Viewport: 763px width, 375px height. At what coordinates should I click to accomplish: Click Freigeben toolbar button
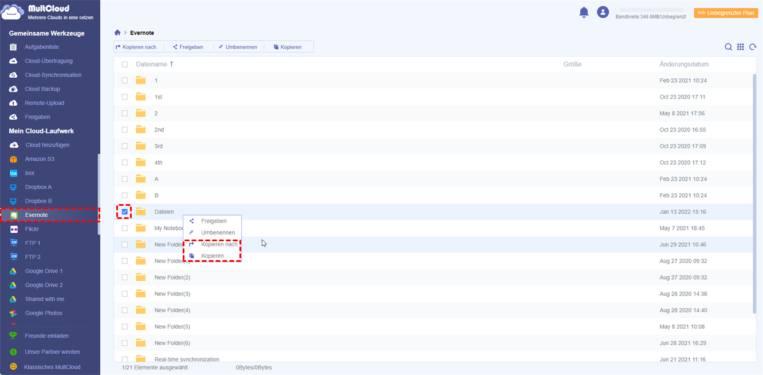pos(188,47)
